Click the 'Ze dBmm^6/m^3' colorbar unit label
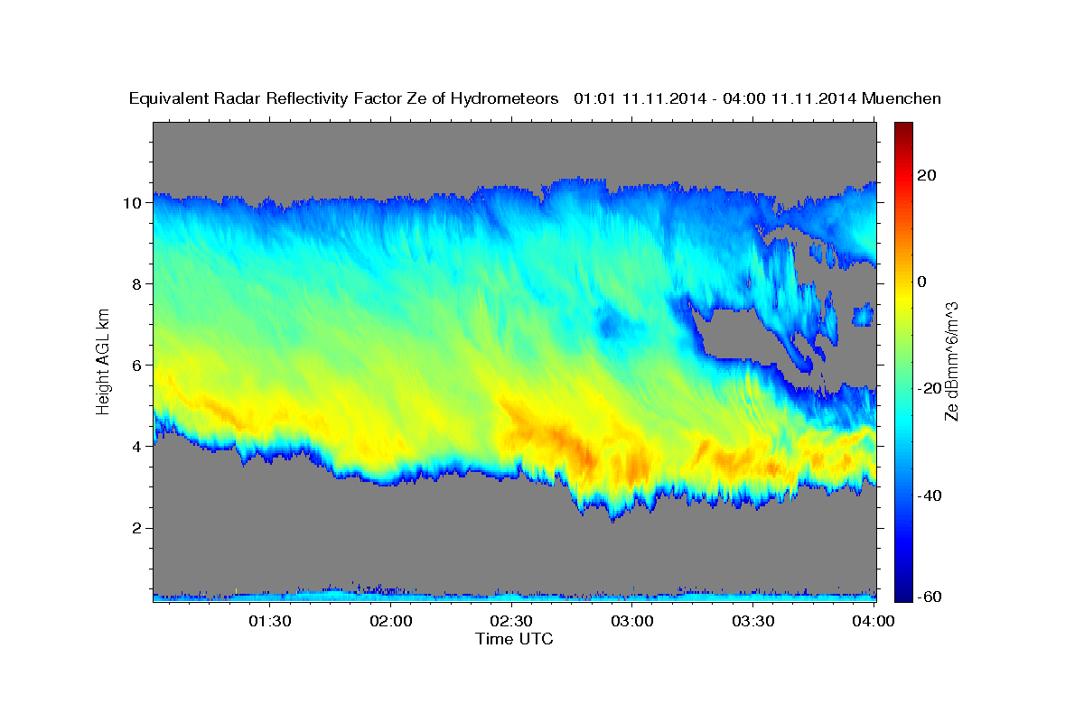 [x=951, y=362]
